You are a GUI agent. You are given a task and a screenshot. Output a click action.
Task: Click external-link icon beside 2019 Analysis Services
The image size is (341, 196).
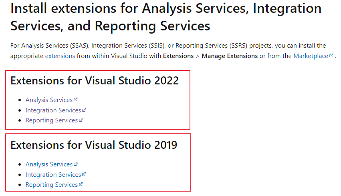[76, 164]
